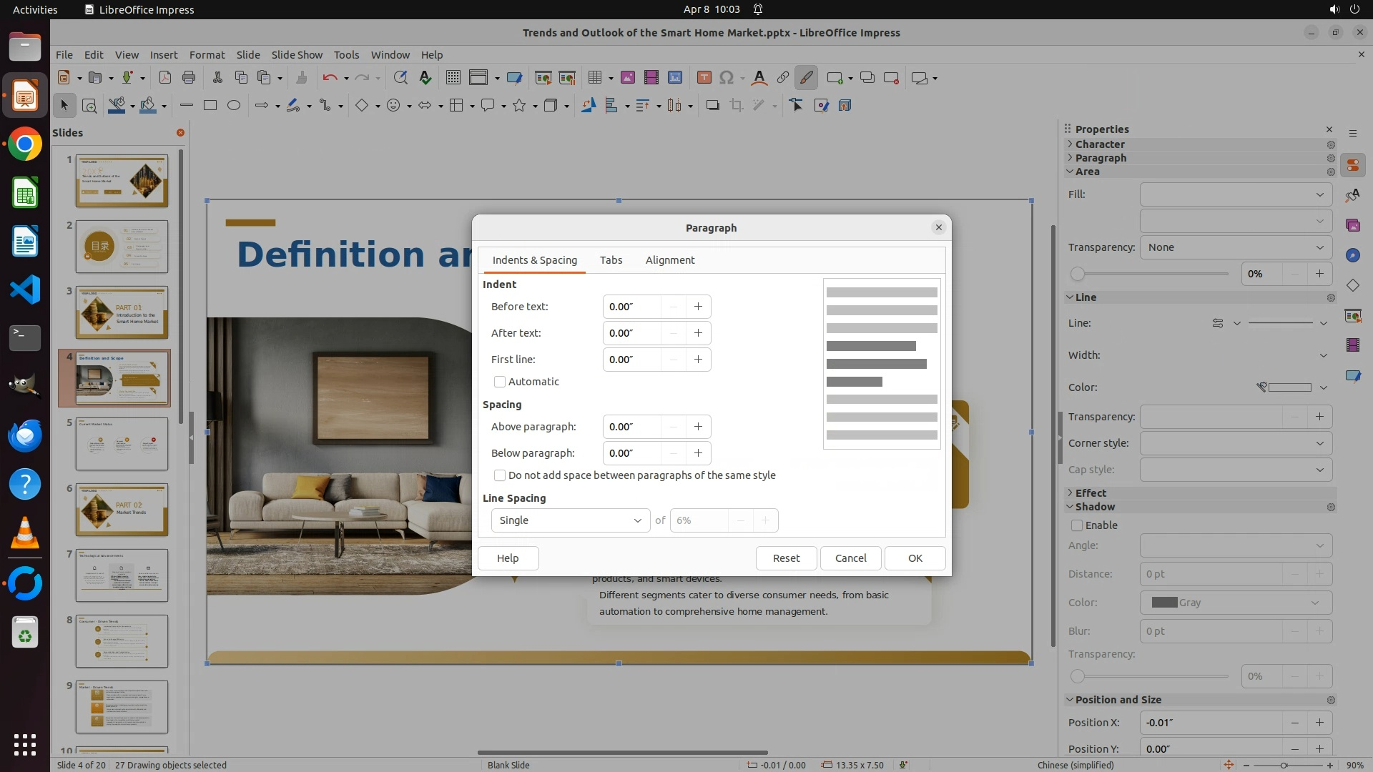Viewport: 1373px width, 772px height.
Task: Click the Insert Text Box icon
Action: (704, 78)
